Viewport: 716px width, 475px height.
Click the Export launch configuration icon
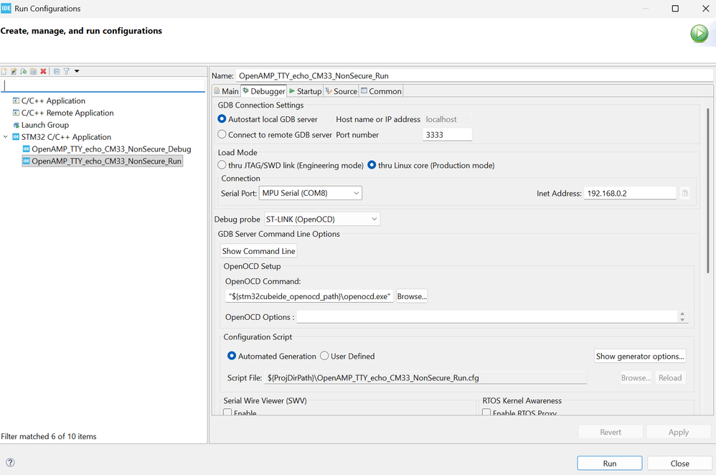(24, 72)
